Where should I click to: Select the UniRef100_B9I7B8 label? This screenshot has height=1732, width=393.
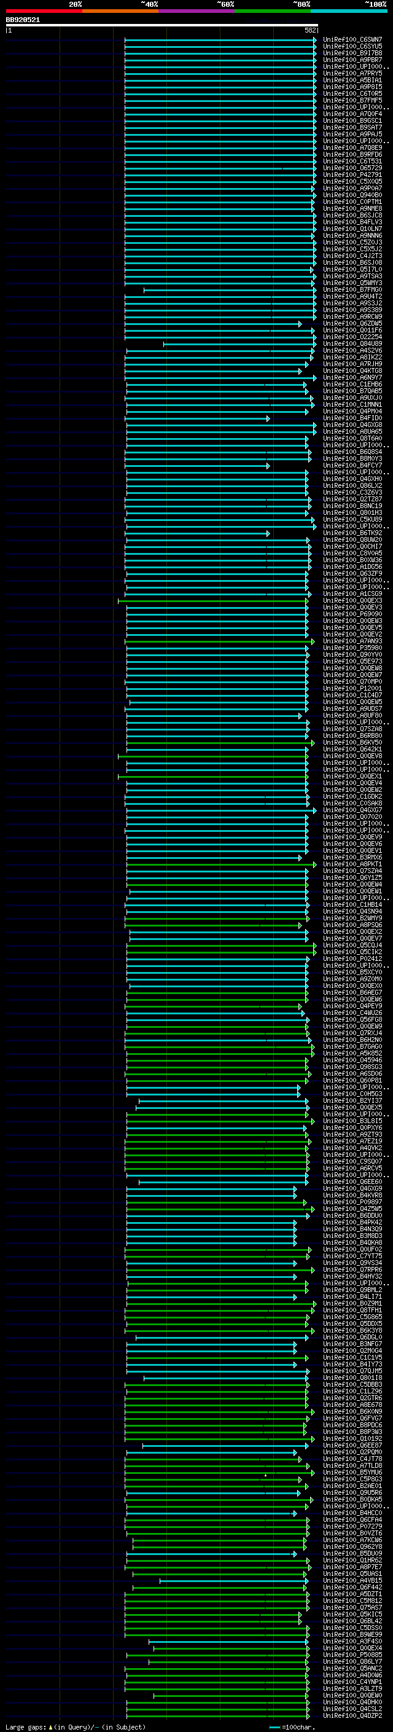(x=352, y=53)
